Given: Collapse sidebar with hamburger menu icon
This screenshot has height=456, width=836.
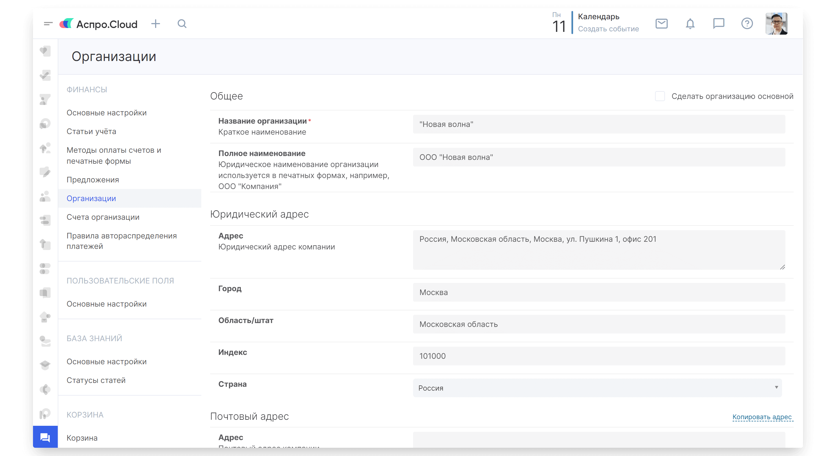Looking at the screenshot, I should point(48,24).
